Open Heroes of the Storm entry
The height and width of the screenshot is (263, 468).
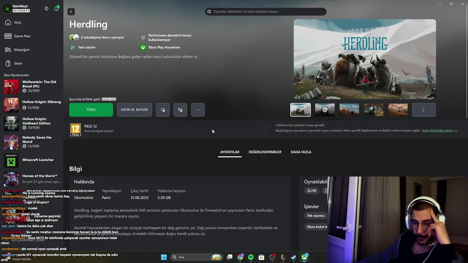coord(32,179)
